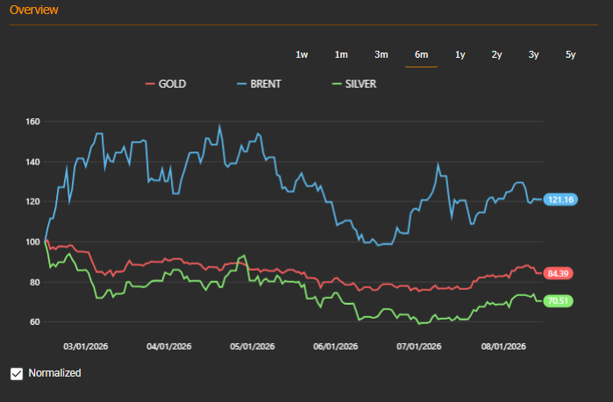
Task: Click the 60 y-axis label
Action: tap(35, 322)
